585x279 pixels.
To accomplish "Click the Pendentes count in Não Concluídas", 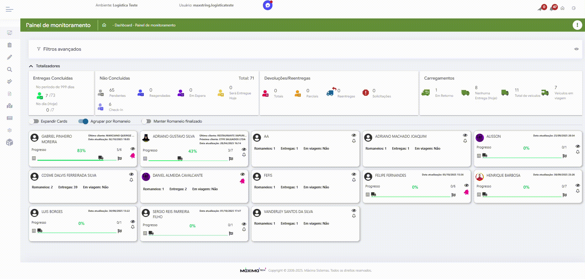I will tap(112, 90).
